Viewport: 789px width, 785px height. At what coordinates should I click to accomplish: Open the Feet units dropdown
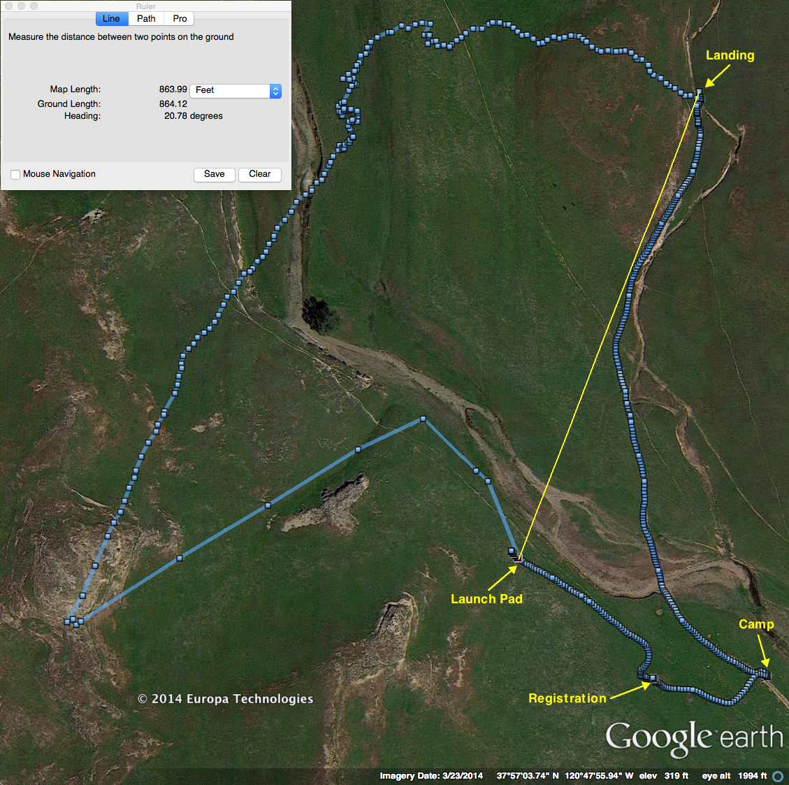[236, 91]
